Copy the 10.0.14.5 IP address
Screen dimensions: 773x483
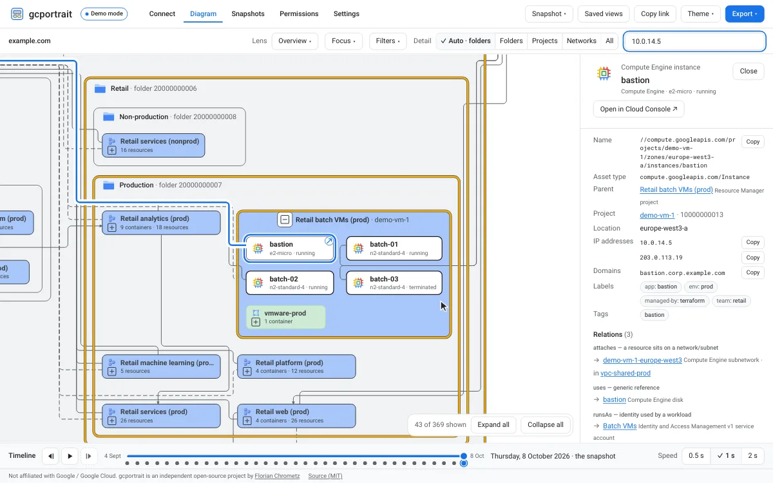pyautogui.click(x=753, y=243)
